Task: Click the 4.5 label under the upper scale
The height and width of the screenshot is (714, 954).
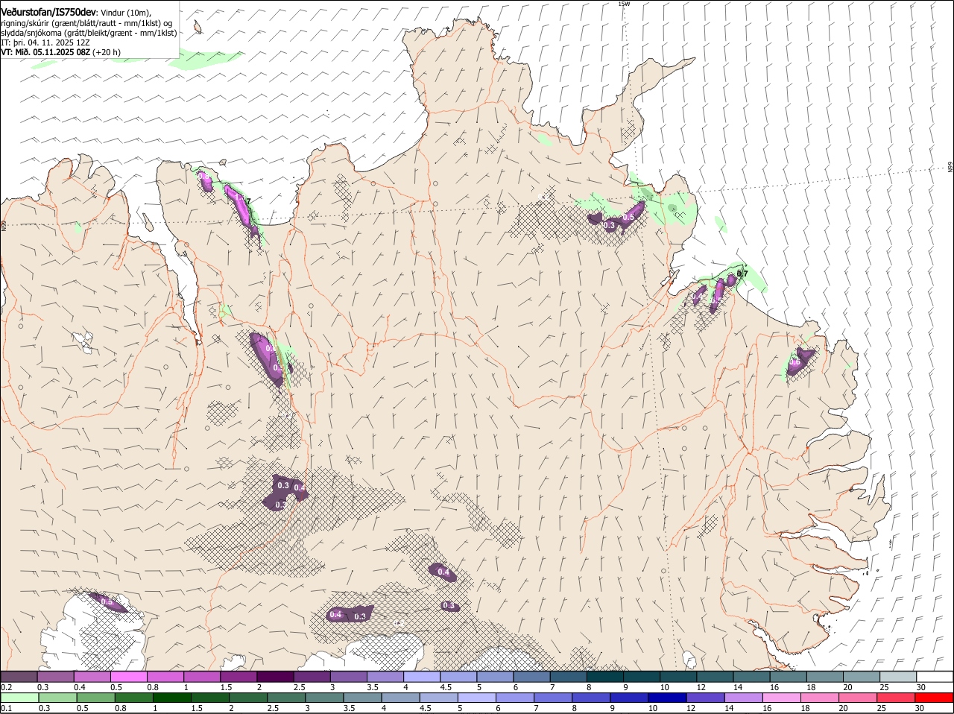Action: click(x=446, y=687)
